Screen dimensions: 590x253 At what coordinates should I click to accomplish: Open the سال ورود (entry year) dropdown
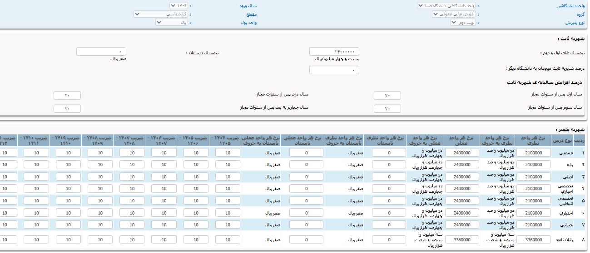178,6
